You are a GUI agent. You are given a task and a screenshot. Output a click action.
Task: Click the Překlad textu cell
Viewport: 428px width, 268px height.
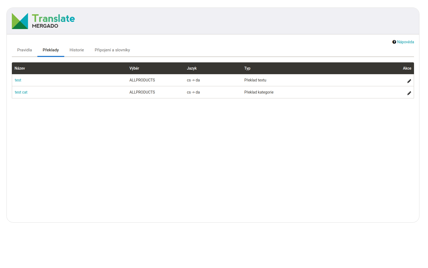(255, 80)
